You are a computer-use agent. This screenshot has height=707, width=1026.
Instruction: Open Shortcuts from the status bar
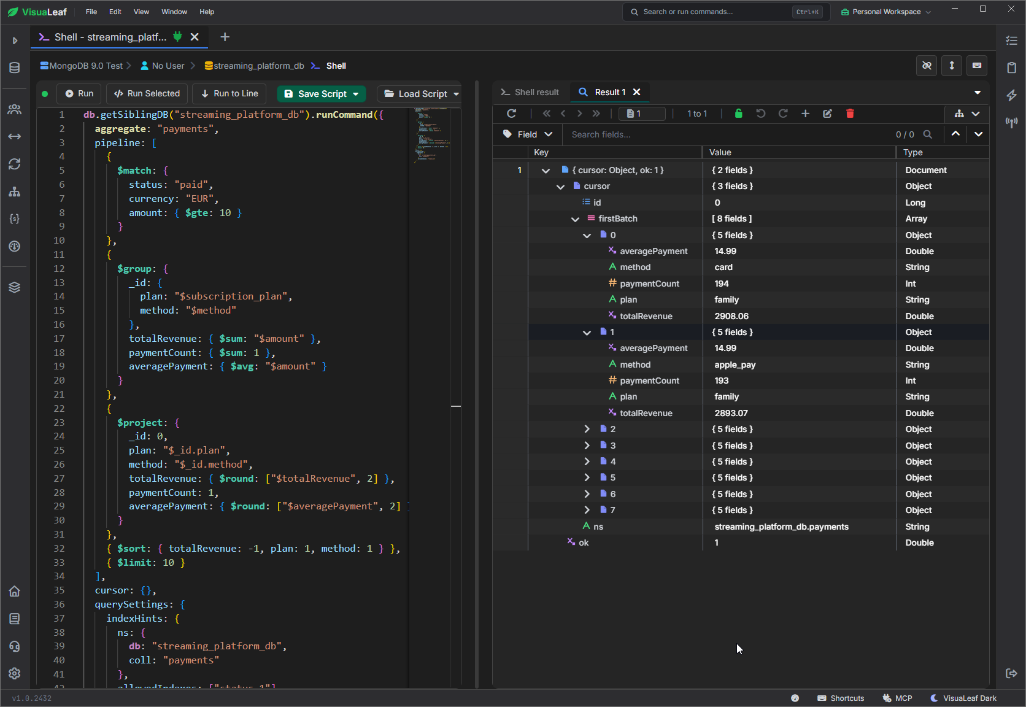(x=841, y=698)
